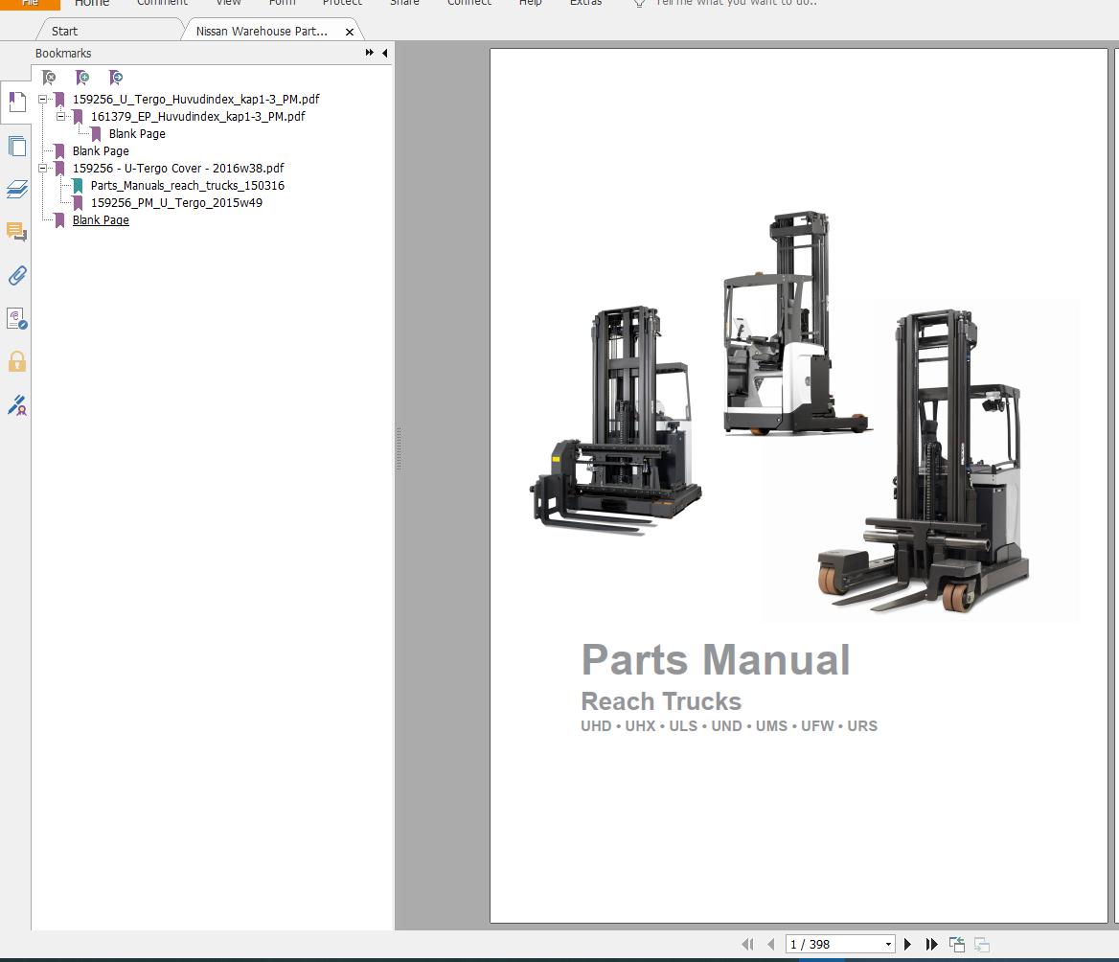This screenshot has width=1119, height=962.
Task: Collapse 159256_U_Tergo_Huvudindex bookmark node
Action: point(43,100)
